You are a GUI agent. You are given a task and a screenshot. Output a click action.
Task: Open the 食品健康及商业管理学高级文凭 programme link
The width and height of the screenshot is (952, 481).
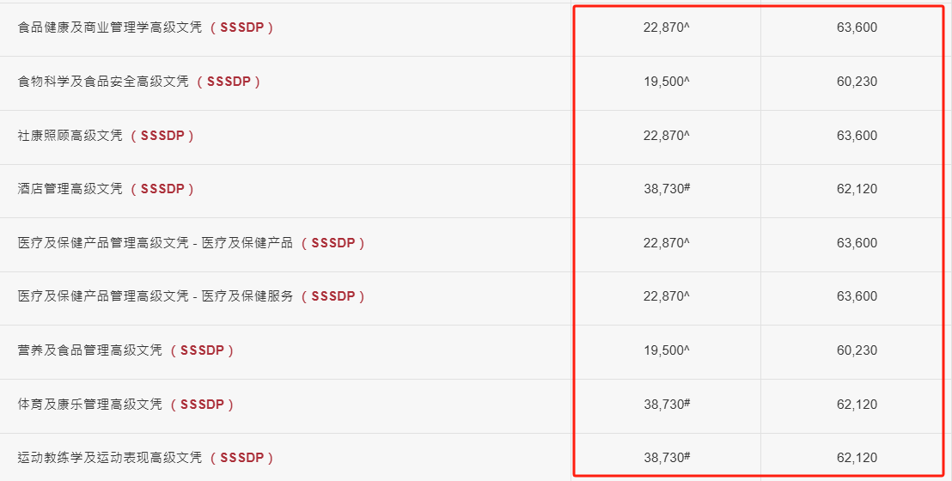click(x=110, y=28)
